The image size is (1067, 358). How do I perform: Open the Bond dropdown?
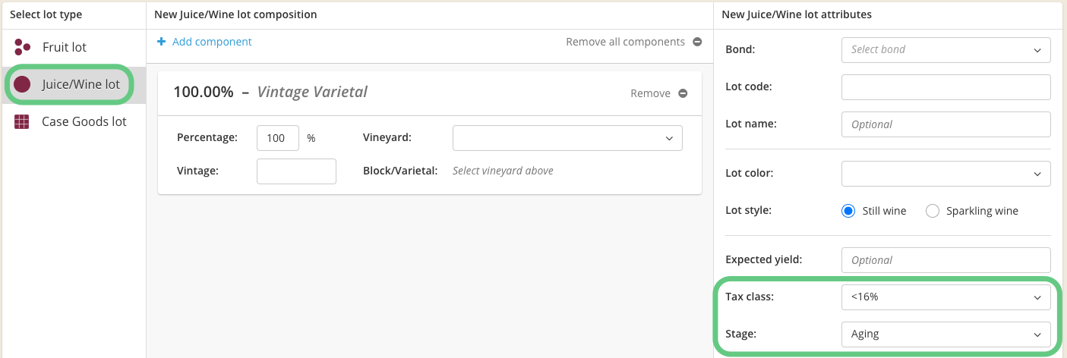pyautogui.click(x=945, y=49)
